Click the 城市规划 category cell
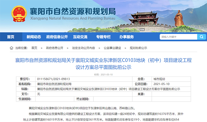207x122 pixels. pyautogui.click(x=159, y=79)
